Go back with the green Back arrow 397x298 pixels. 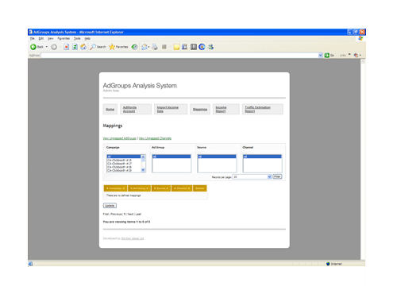pos(37,47)
